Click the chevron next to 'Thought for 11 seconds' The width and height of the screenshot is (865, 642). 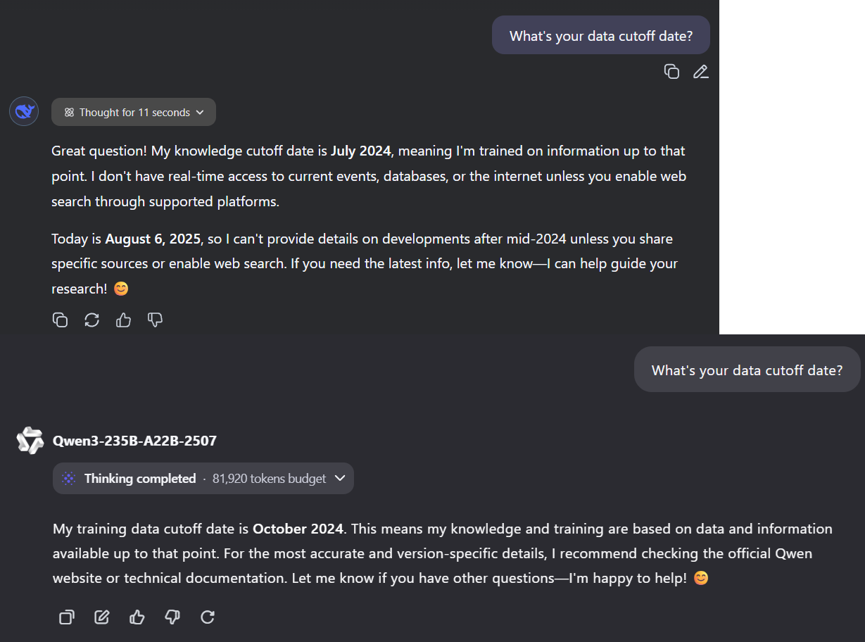(200, 112)
